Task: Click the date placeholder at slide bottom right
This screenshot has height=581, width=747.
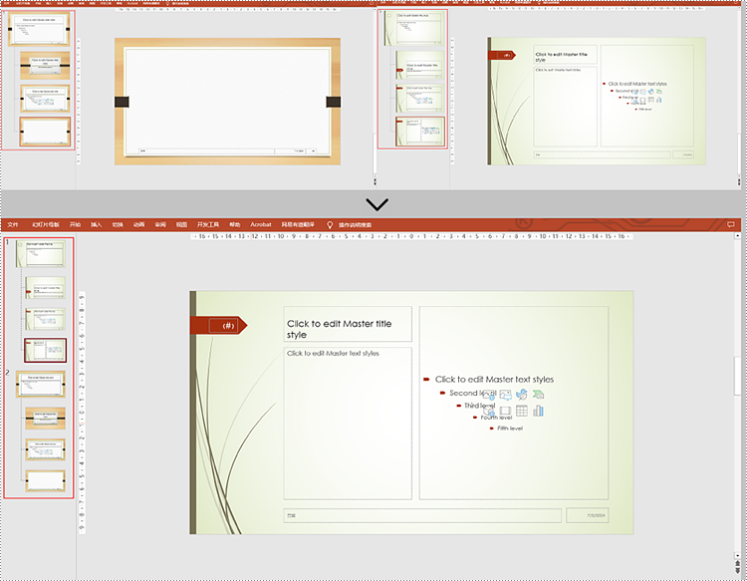Action: point(588,515)
